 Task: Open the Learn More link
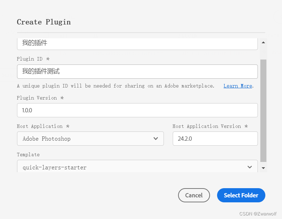pos(238,86)
